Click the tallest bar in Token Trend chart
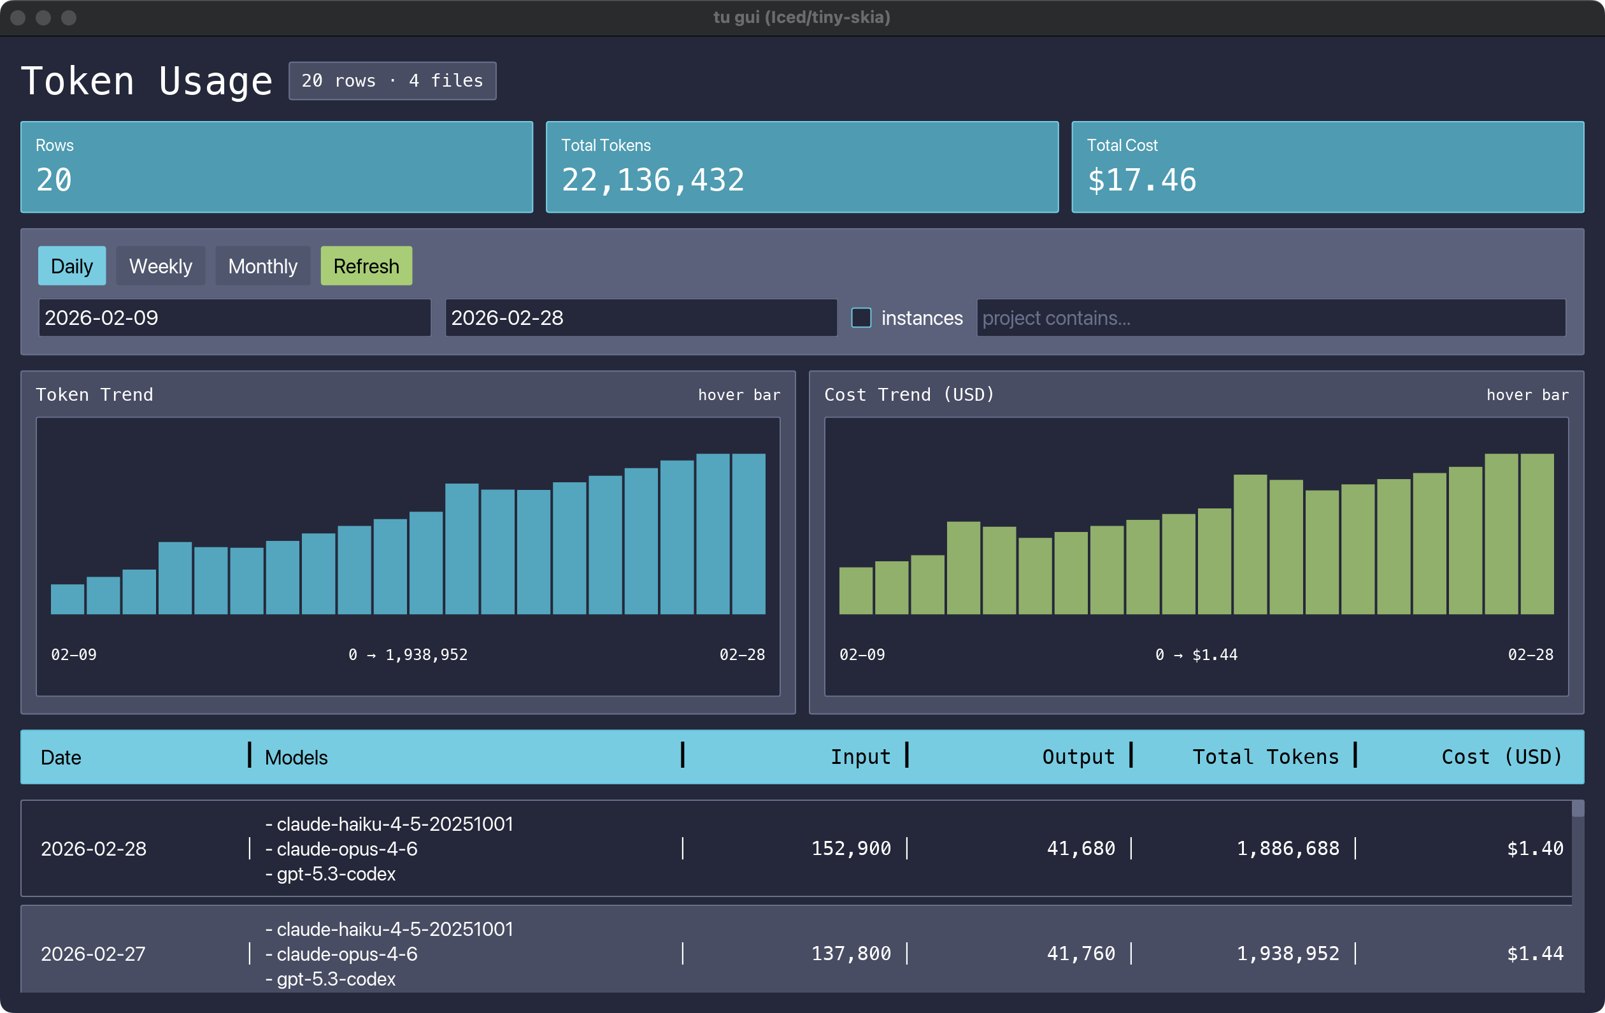 click(x=713, y=533)
